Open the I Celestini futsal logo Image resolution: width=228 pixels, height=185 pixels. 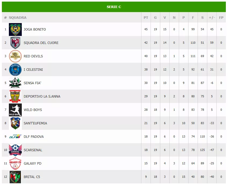pyautogui.click(x=15, y=70)
